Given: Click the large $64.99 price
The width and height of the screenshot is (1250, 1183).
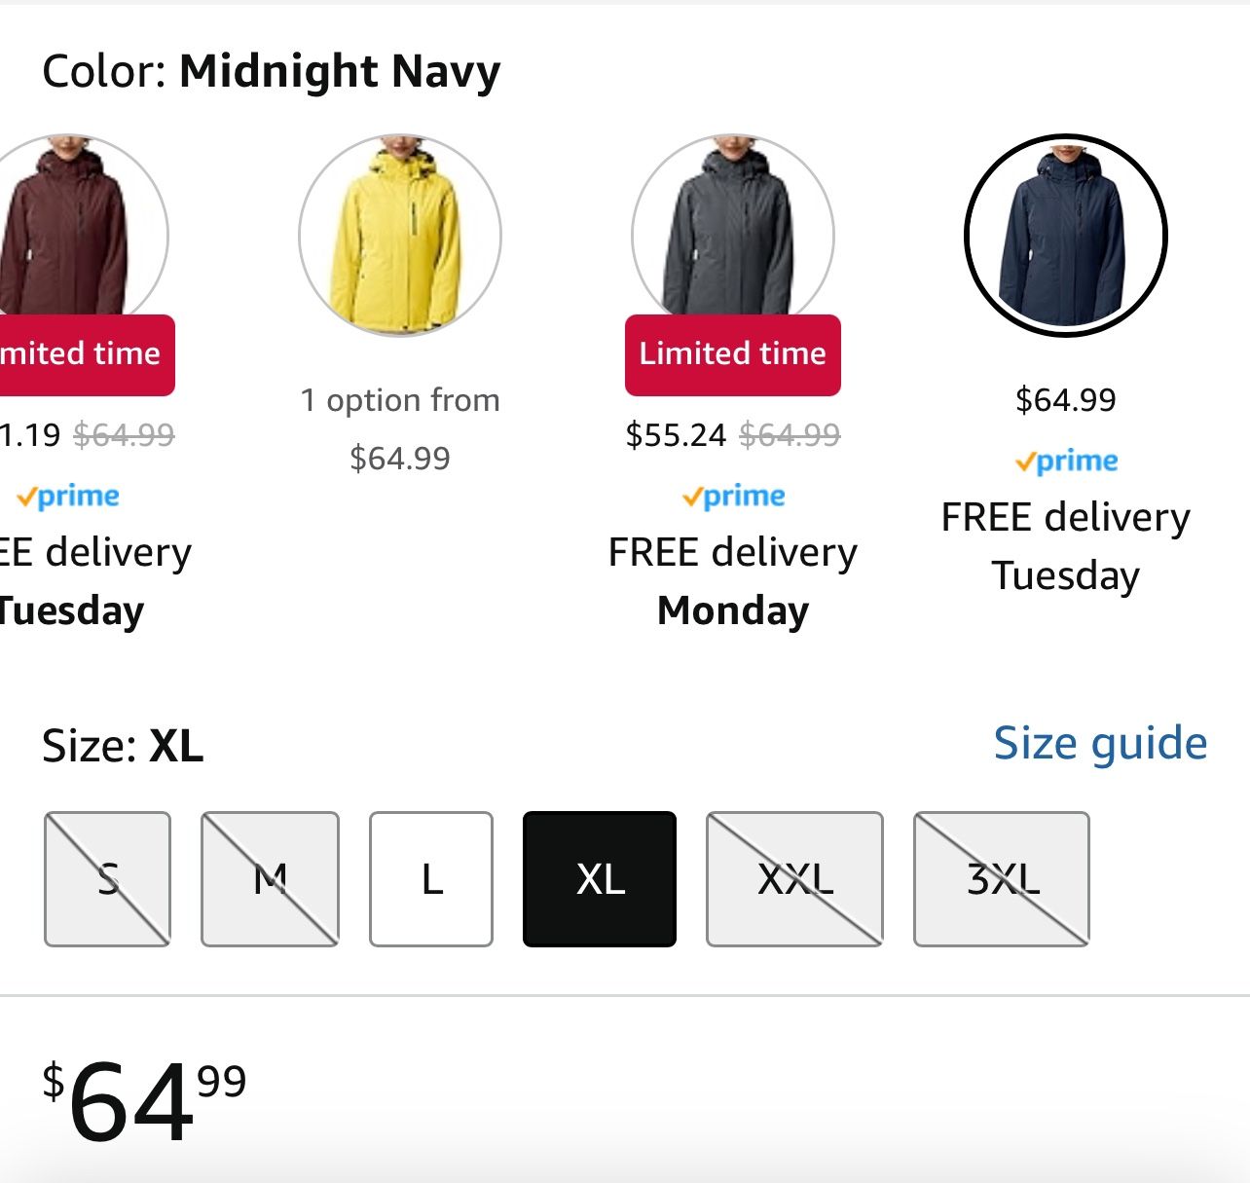Looking at the screenshot, I should [x=144, y=1100].
